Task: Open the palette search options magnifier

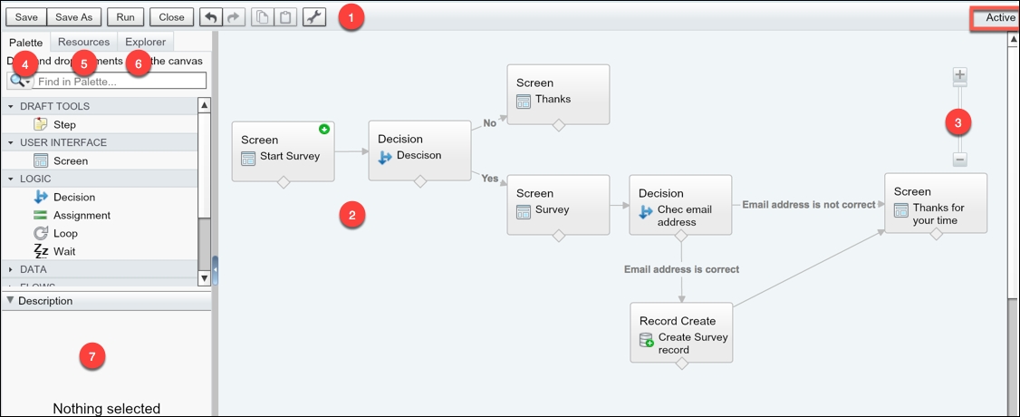Action: point(20,81)
